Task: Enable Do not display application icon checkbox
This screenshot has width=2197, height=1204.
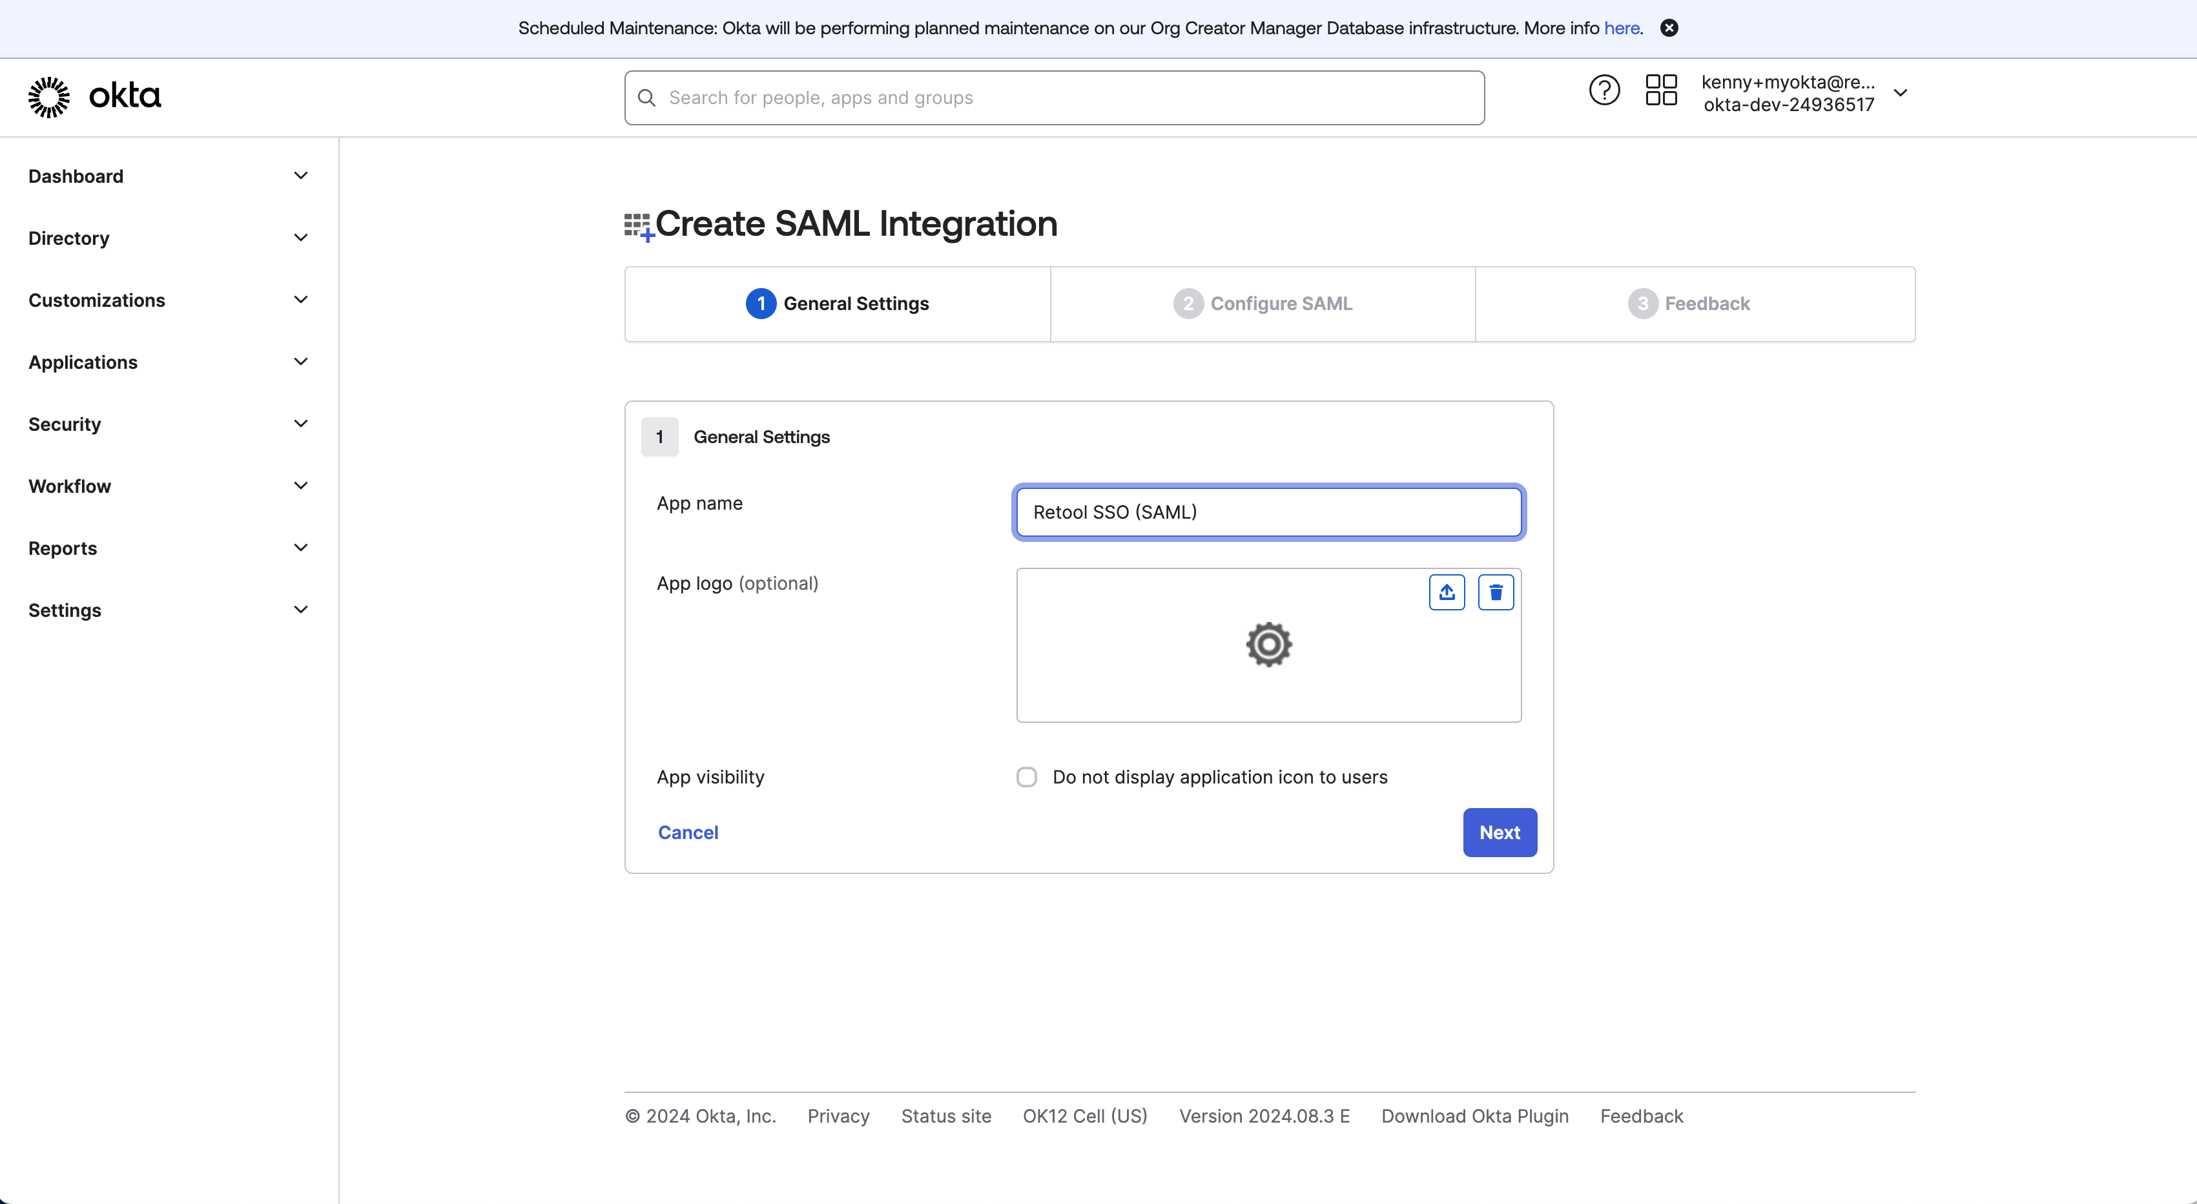Action: (1027, 777)
